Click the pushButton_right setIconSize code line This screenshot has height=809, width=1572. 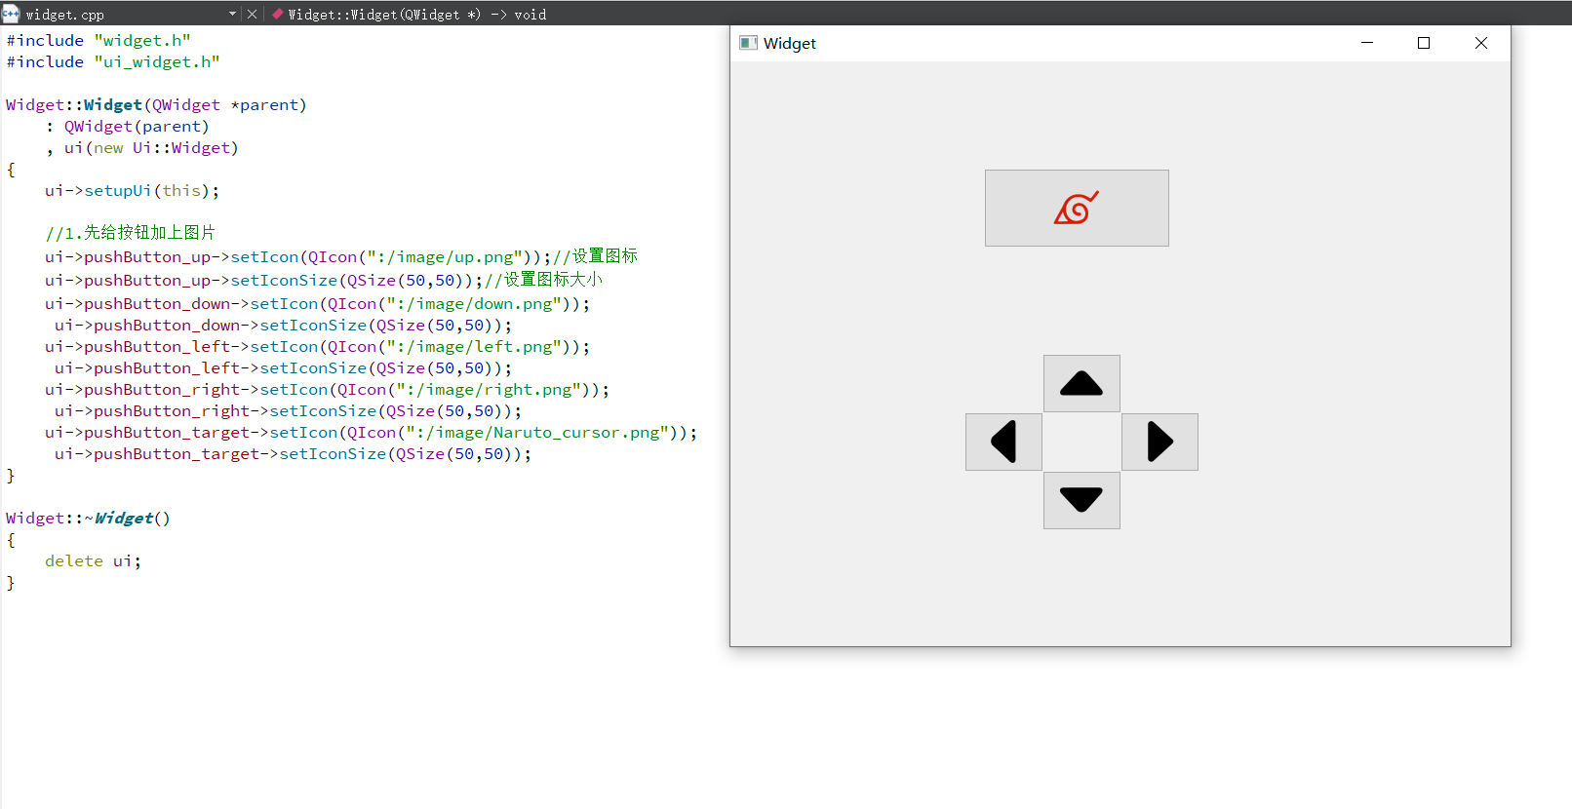(x=289, y=410)
